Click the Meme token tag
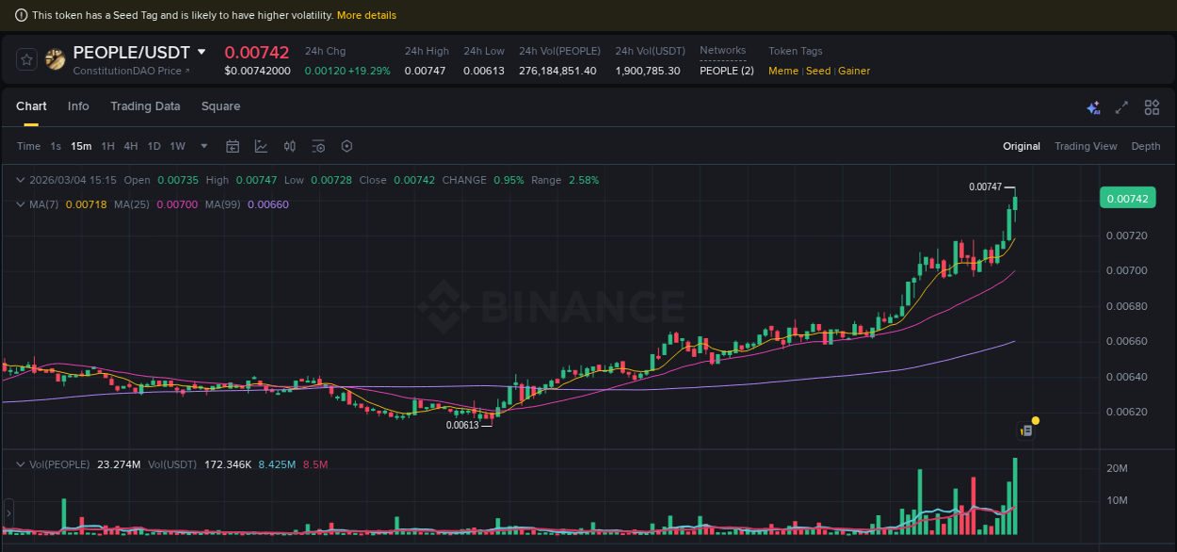Image resolution: width=1177 pixels, height=552 pixels. pyautogui.click(x=782, y=71)
